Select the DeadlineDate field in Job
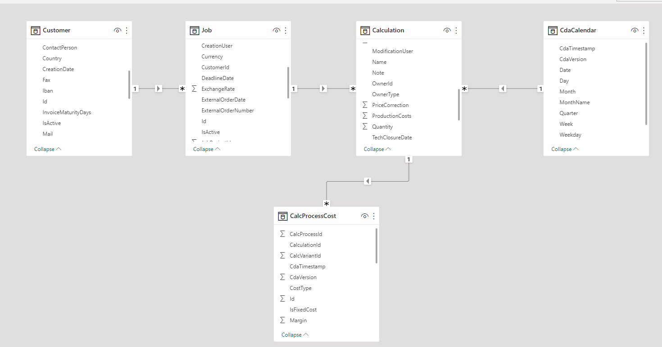Viewport: 662px width, 347px height. click(x=218, y=78)
